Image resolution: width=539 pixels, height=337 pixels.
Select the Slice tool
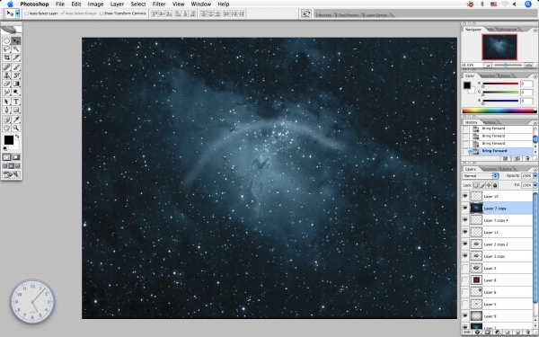tap(16, 58)
